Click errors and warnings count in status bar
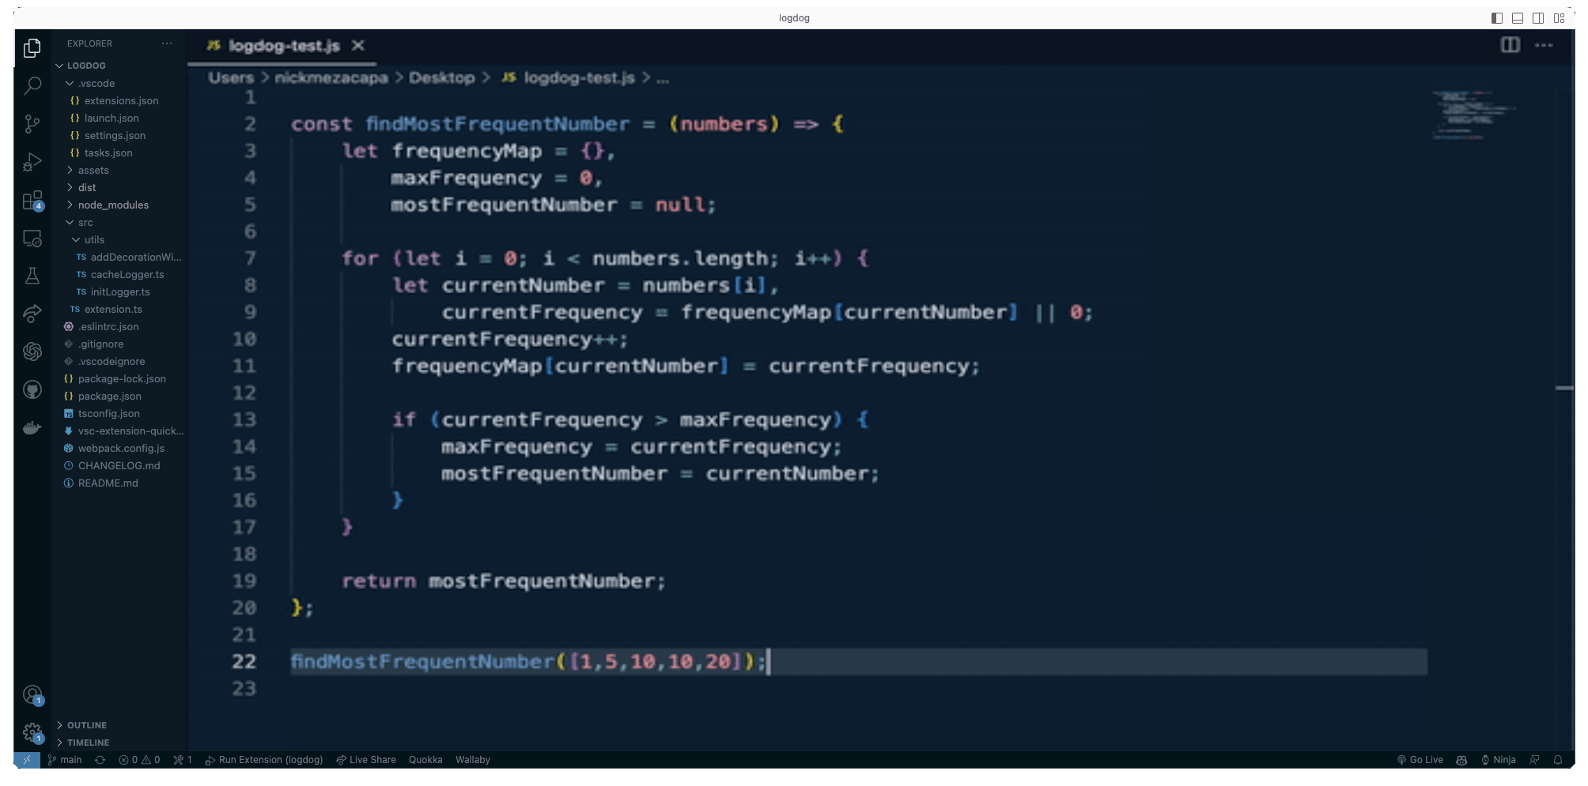 click(x=139, y=760)
